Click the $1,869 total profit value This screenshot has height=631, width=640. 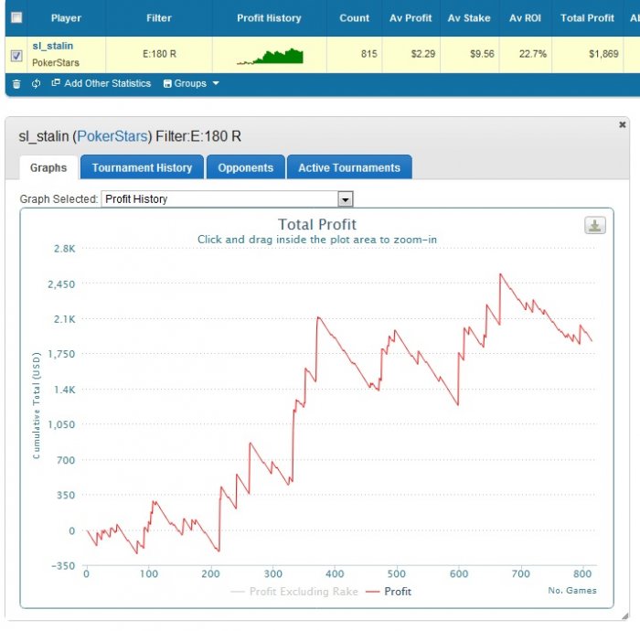coord(603,54)
